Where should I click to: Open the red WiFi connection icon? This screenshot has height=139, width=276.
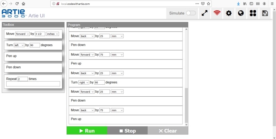coord(217,13)
